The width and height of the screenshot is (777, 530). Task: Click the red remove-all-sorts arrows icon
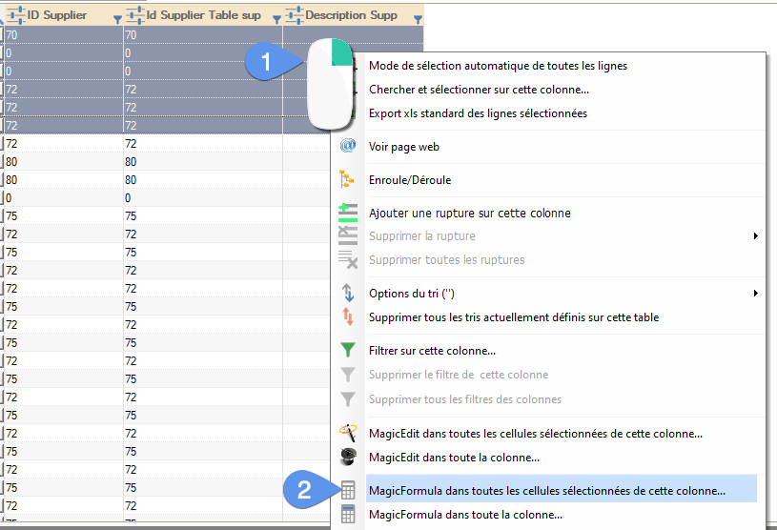coord(348,316)
